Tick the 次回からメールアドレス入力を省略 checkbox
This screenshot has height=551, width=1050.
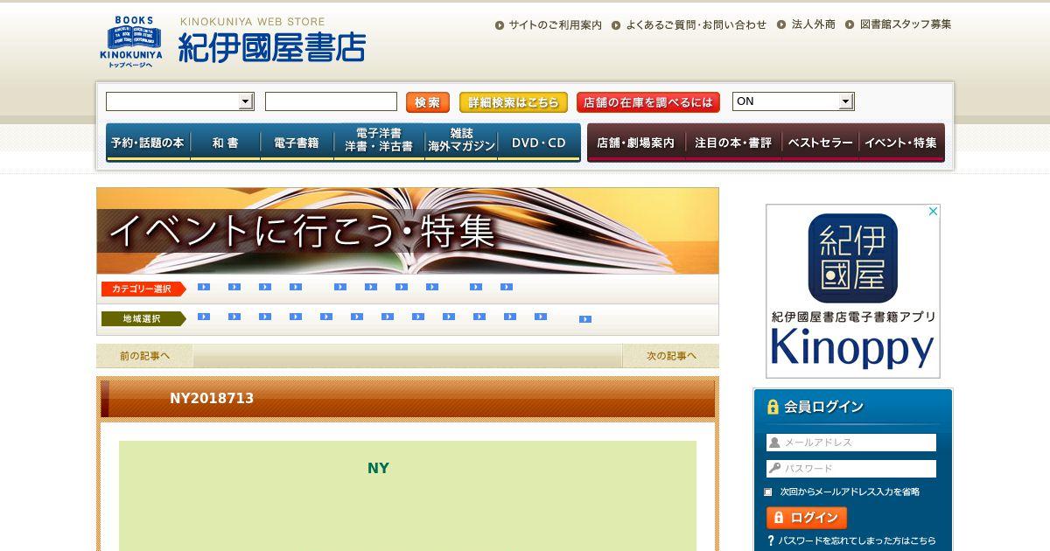[768, 492]
